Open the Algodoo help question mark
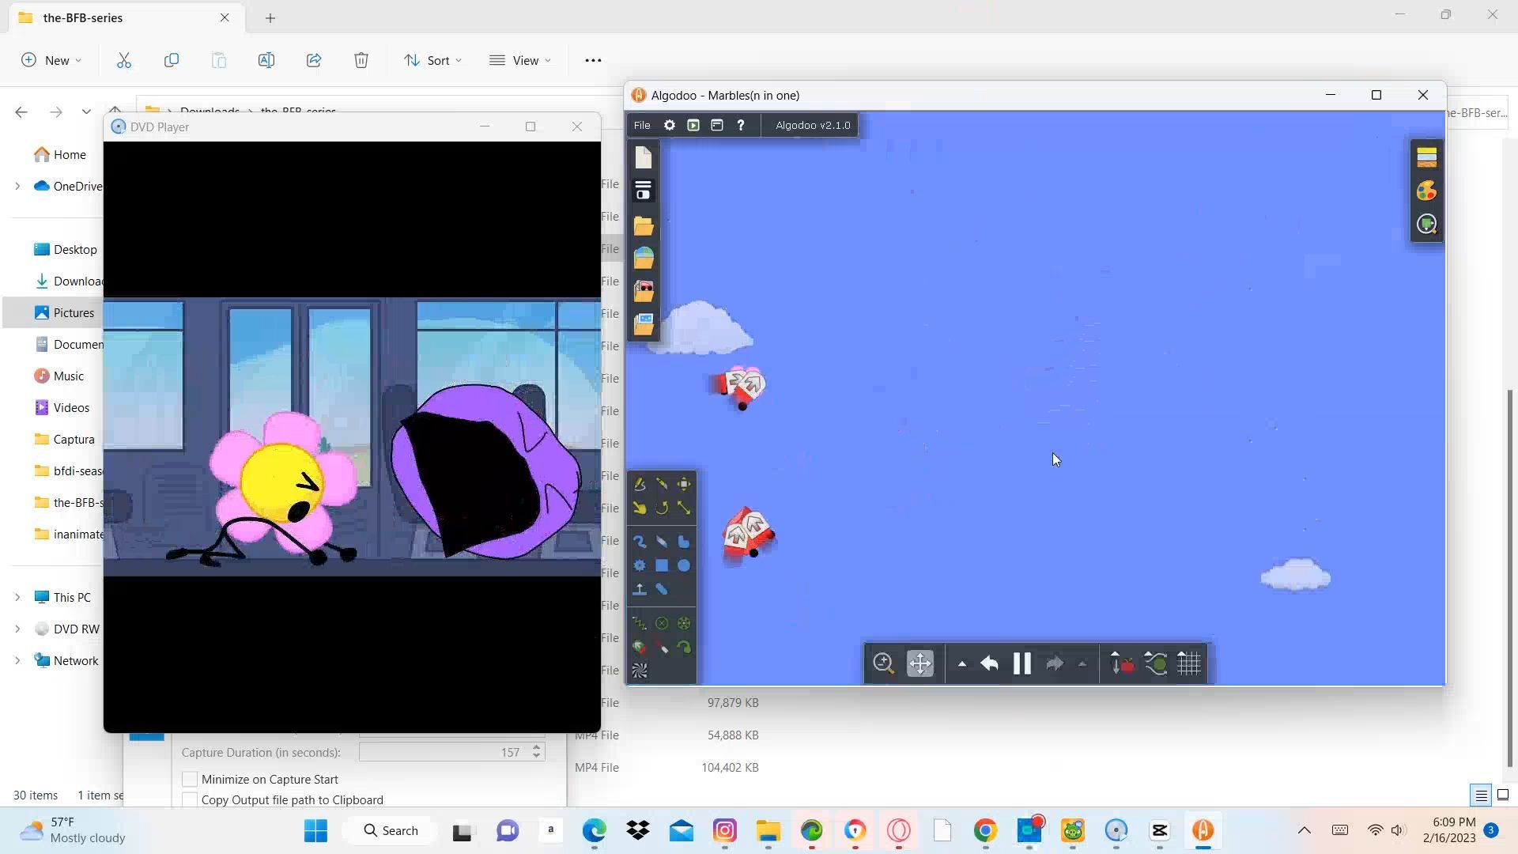1518x854 pixels. (741, 125)
